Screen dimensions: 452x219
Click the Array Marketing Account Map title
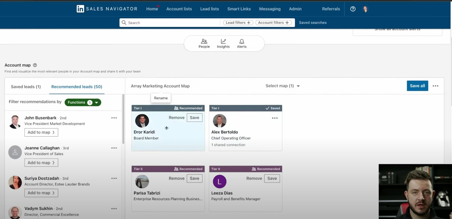[160, 86]
